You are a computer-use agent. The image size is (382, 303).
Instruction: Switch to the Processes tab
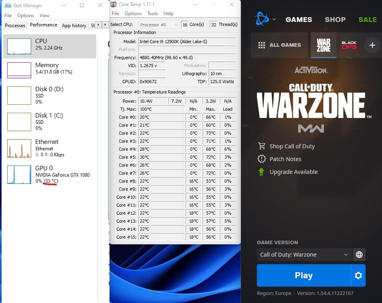[x=15, y=25]
